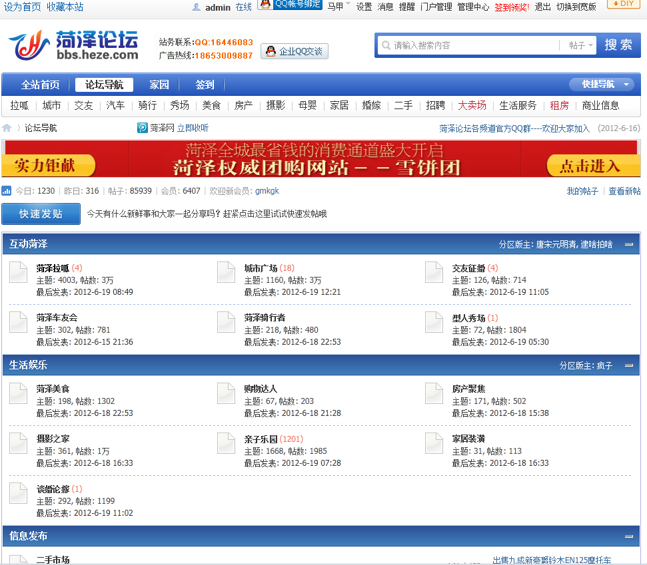
Task: Click the forum icon beside 房产聚焦
Action: (x=434, y=393)
